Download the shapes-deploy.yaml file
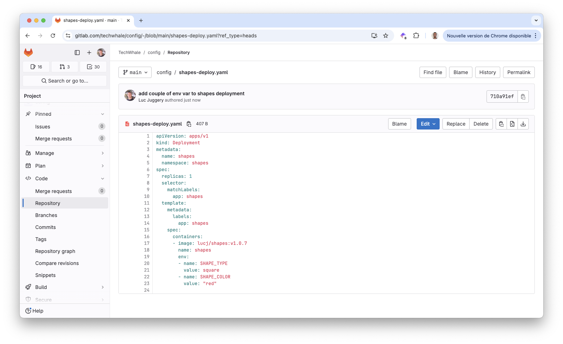Image resolution: width=563 pixels, height=344 pixels. coord(523,124)
